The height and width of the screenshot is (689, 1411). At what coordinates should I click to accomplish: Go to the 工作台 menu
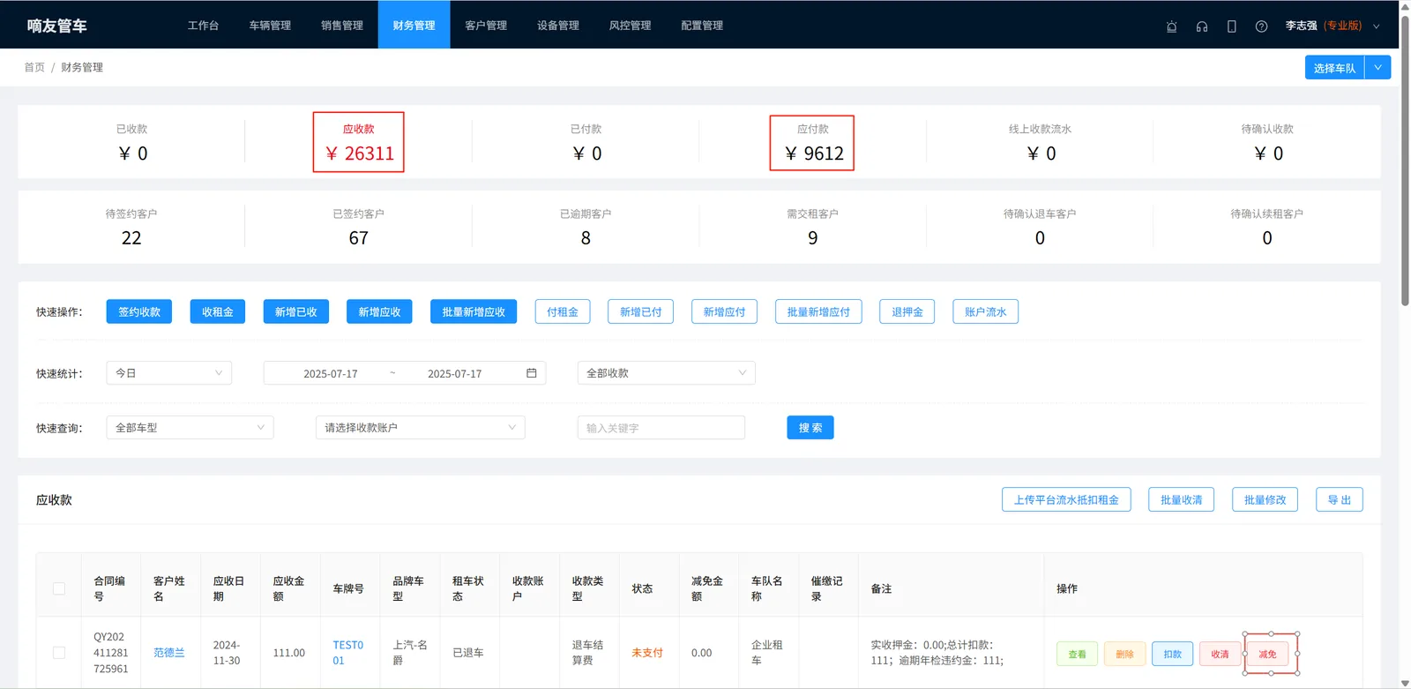coord(203,26)
